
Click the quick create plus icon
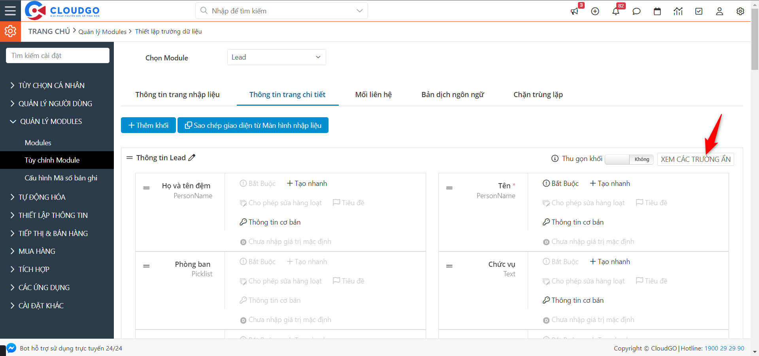click(595, 11)
